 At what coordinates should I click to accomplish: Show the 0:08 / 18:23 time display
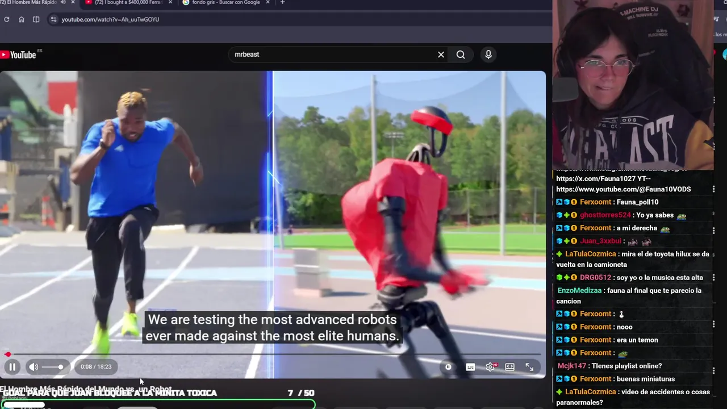(x=96, y=367)
